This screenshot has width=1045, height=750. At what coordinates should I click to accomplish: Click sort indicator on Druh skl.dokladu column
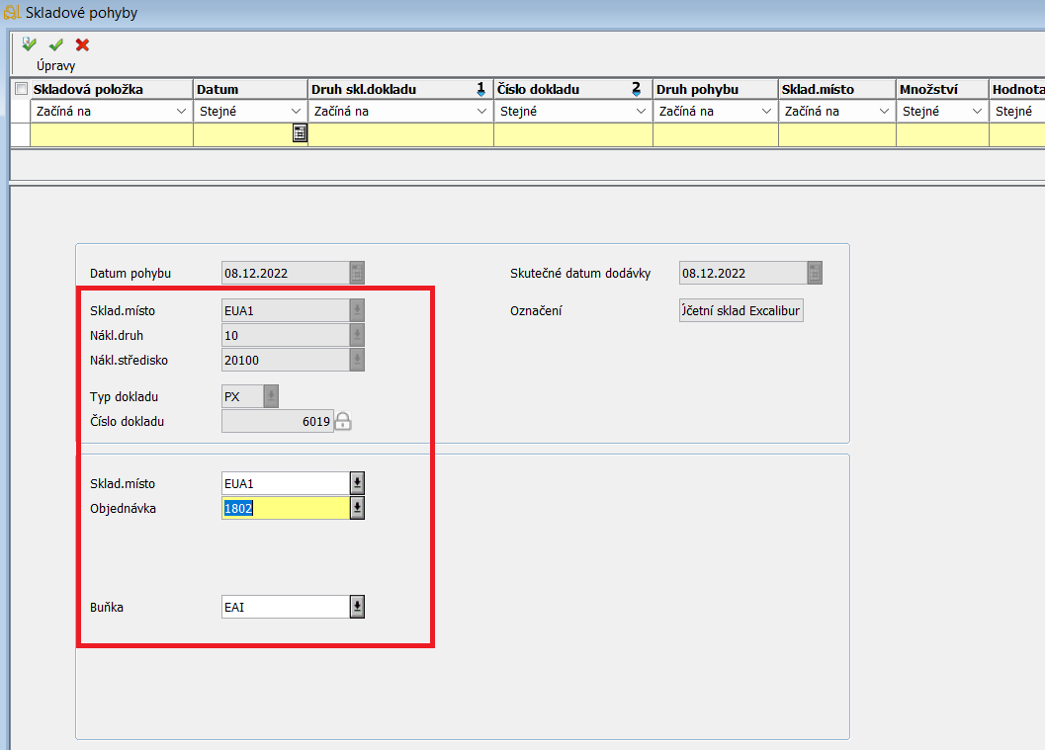(480, 89)
